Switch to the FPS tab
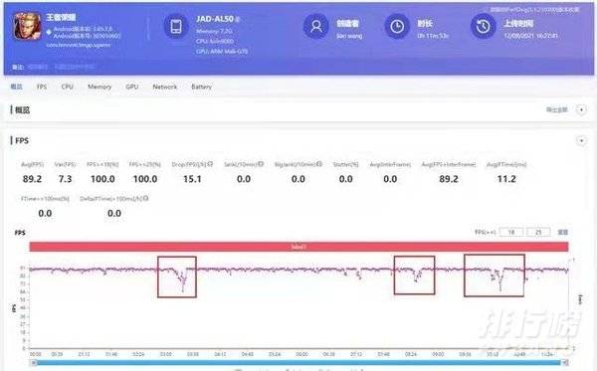597x371 pixels. (42, 87)
